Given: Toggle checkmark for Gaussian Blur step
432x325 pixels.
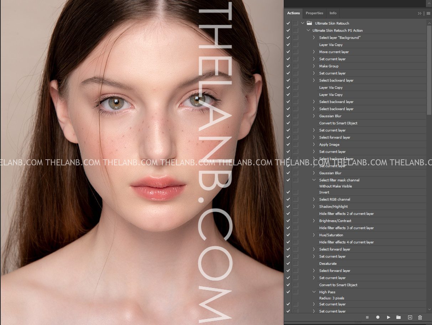Looking at the screenshot, I should tap(288, 116).
